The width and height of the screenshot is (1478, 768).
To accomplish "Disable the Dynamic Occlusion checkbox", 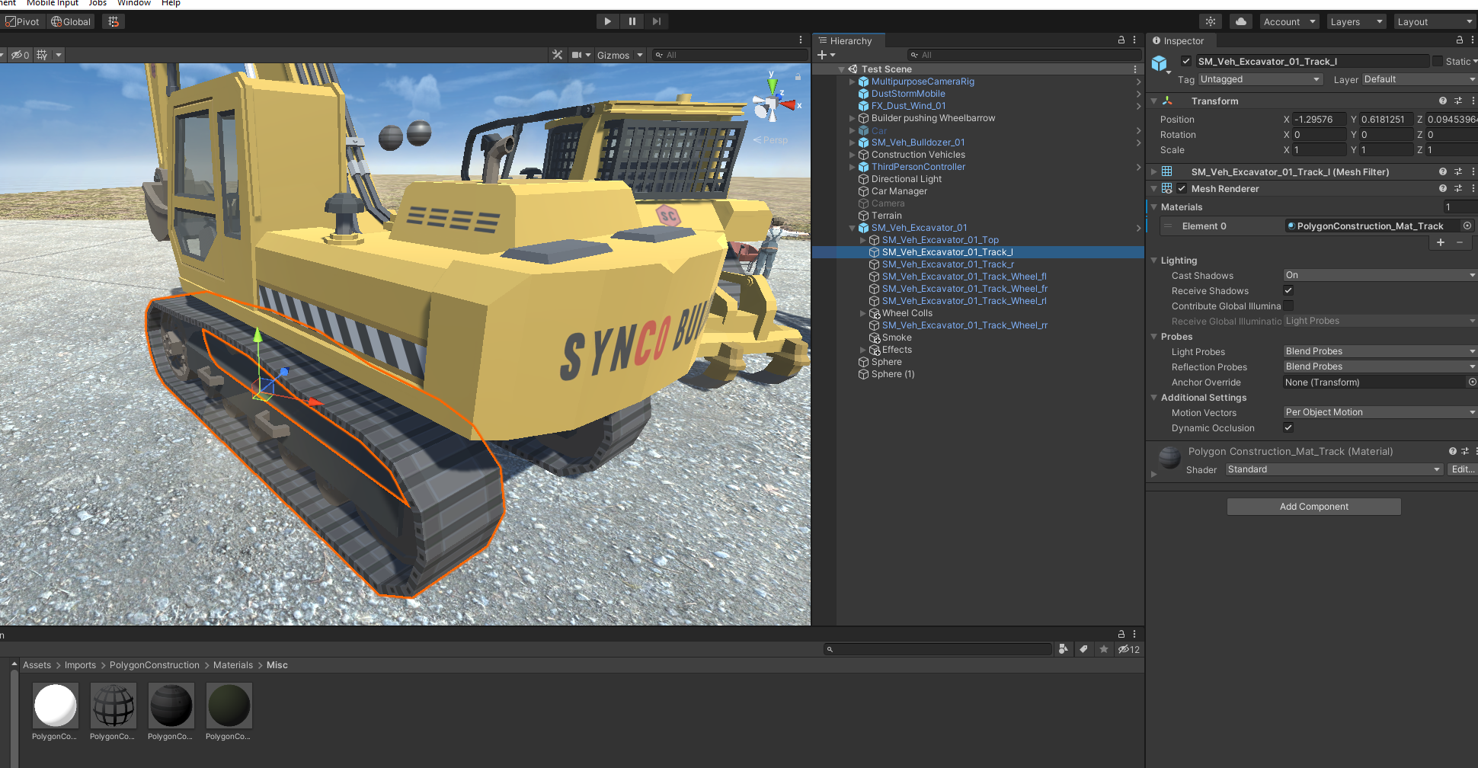I will tap(1288, 427).
